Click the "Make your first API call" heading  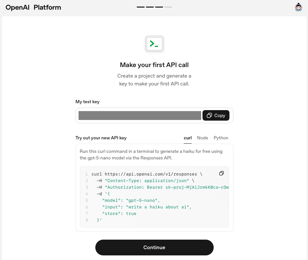point(154,65)
